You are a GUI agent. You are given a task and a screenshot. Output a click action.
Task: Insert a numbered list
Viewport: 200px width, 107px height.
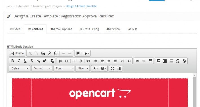tap(60, 61)
